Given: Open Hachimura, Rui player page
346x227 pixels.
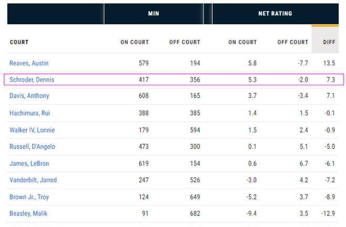Looking at the screenshot, I should 30,113.
